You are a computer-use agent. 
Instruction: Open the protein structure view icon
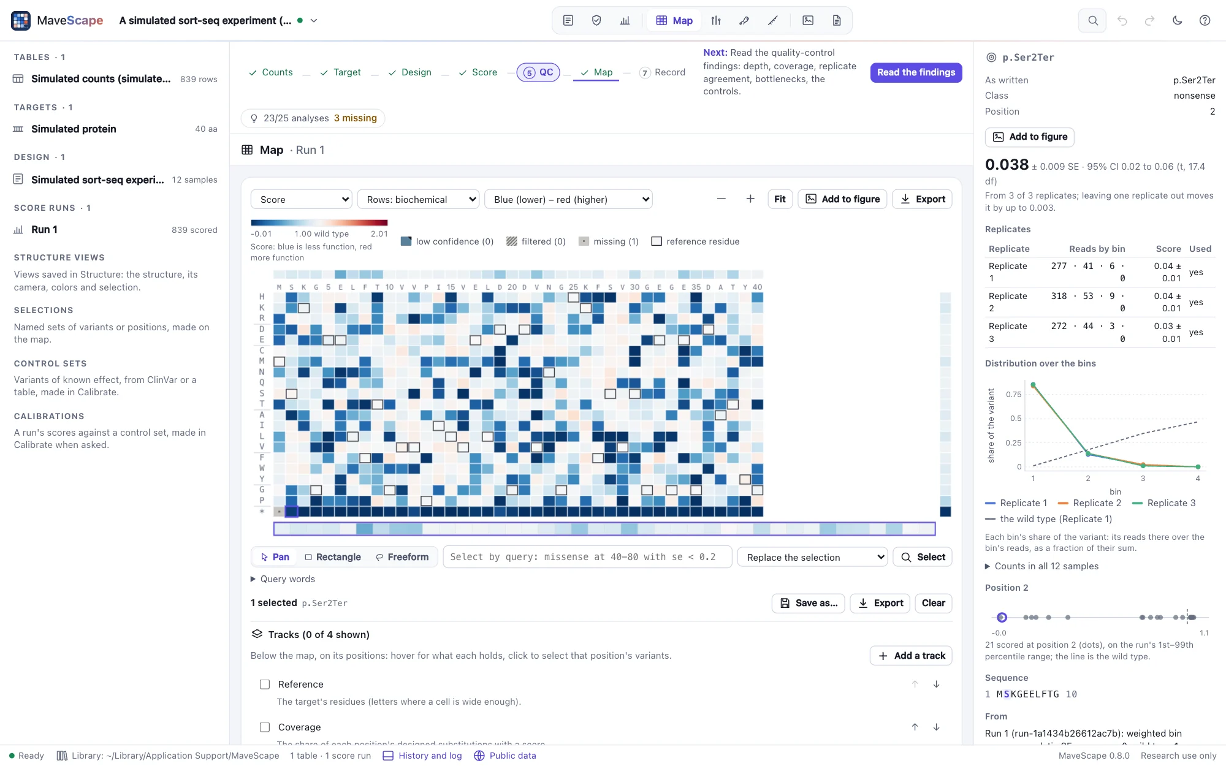[744, 20]
